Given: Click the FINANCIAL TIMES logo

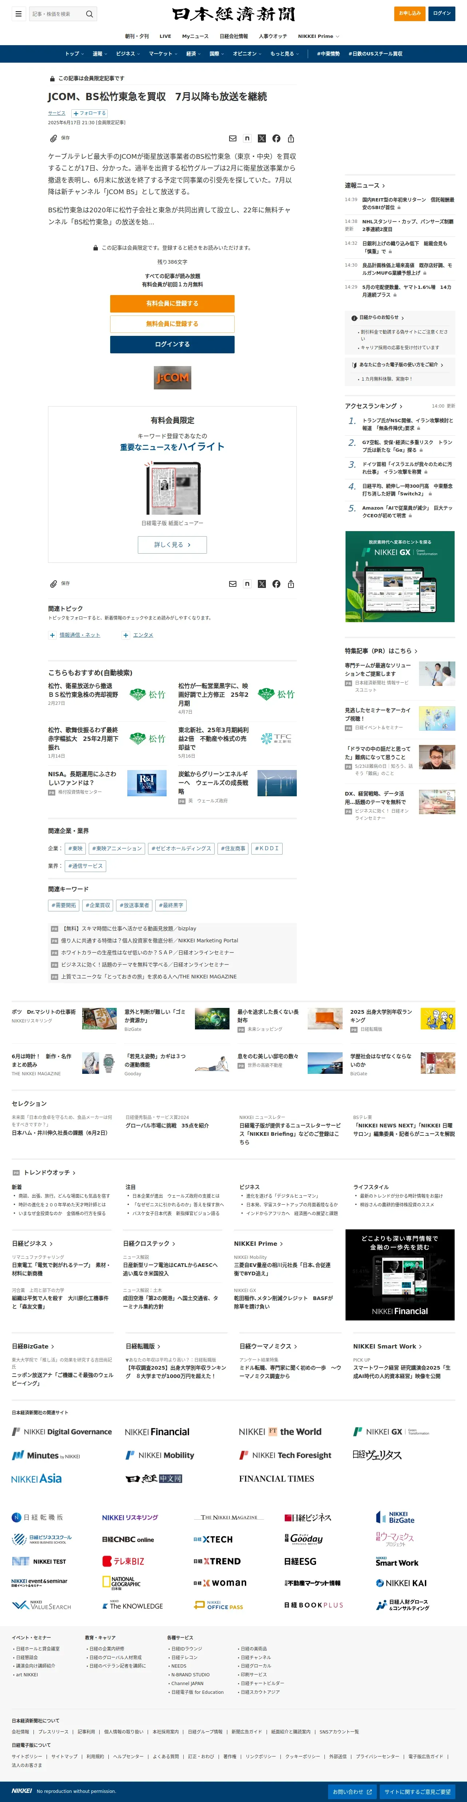Looking at the screenshot, I should click(x=276, y=1478).
